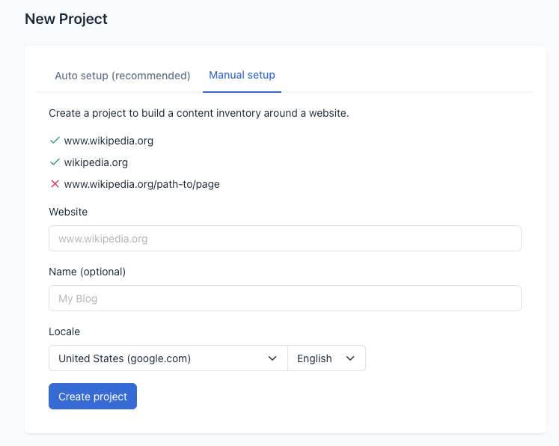This screenshot has width=559, height=446.
Task: Click the New Project heading
Action: click(x=67, y=19)
